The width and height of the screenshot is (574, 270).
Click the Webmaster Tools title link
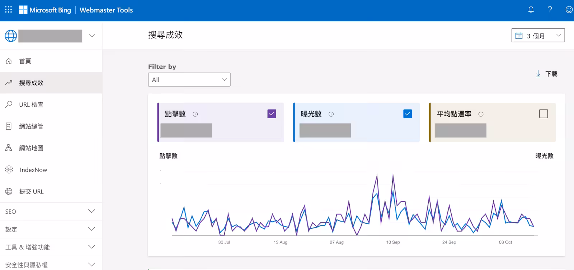(x=106, y=10)
